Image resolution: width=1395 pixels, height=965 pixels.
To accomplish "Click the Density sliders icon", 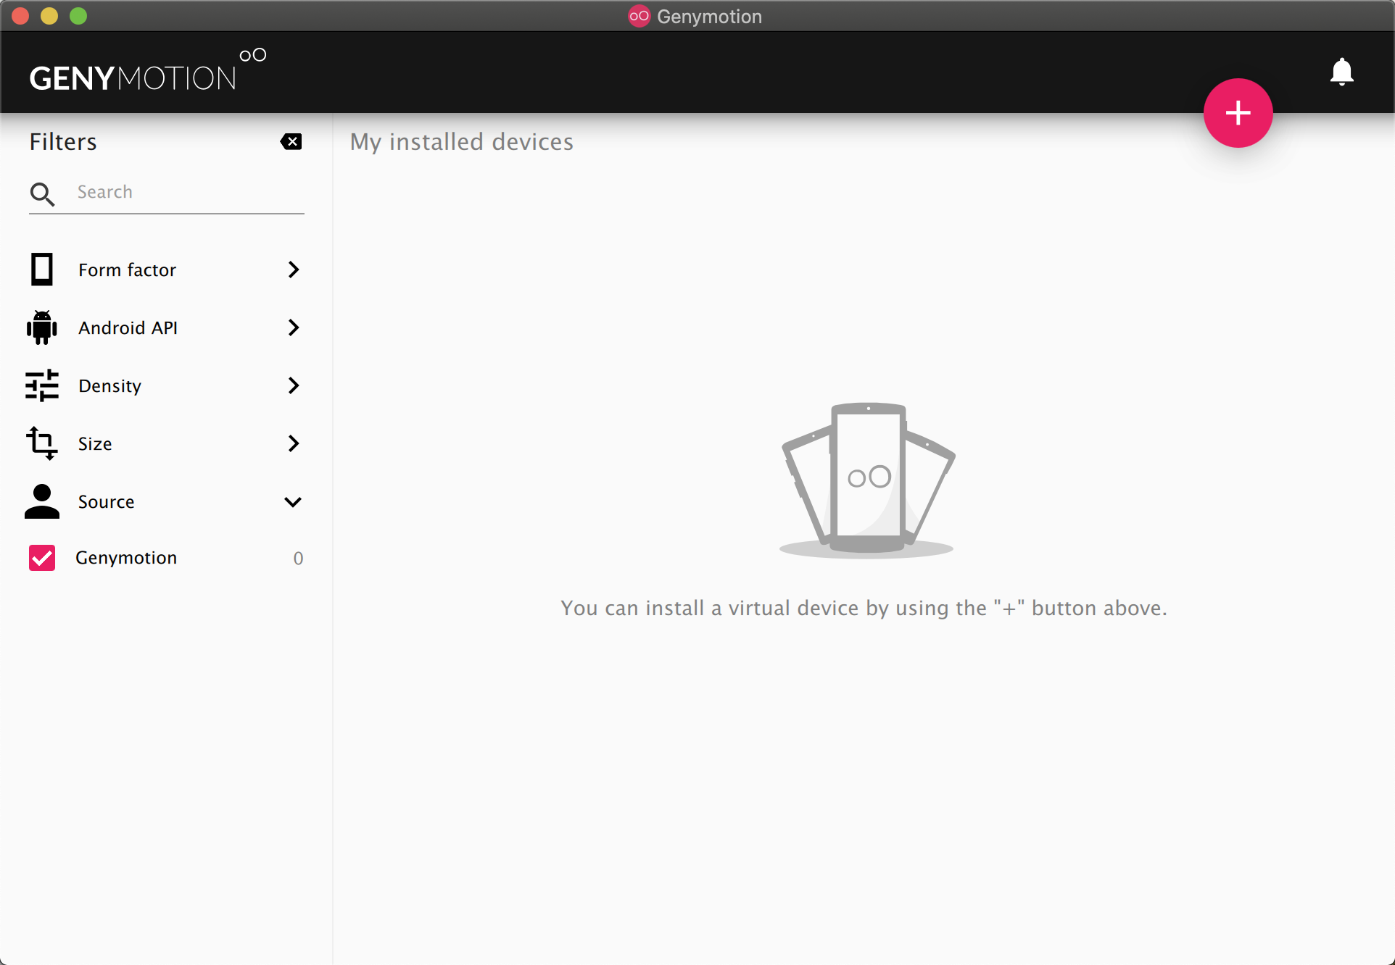I will point(42,385).
